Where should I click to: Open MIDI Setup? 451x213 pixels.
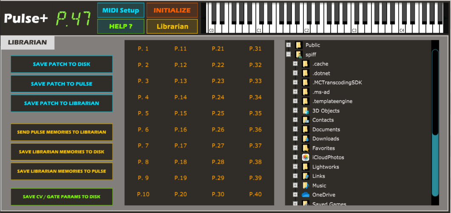coord(121,10)
